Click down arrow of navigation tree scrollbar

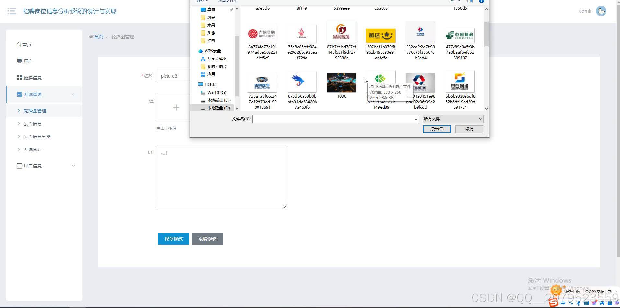(x=237, y=109)
